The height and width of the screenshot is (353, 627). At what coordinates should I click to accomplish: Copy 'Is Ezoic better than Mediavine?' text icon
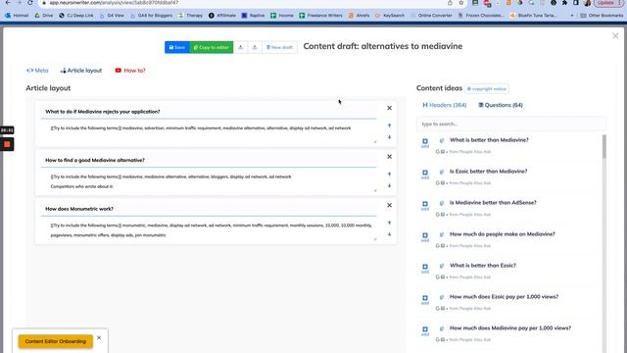click(442, 172)
